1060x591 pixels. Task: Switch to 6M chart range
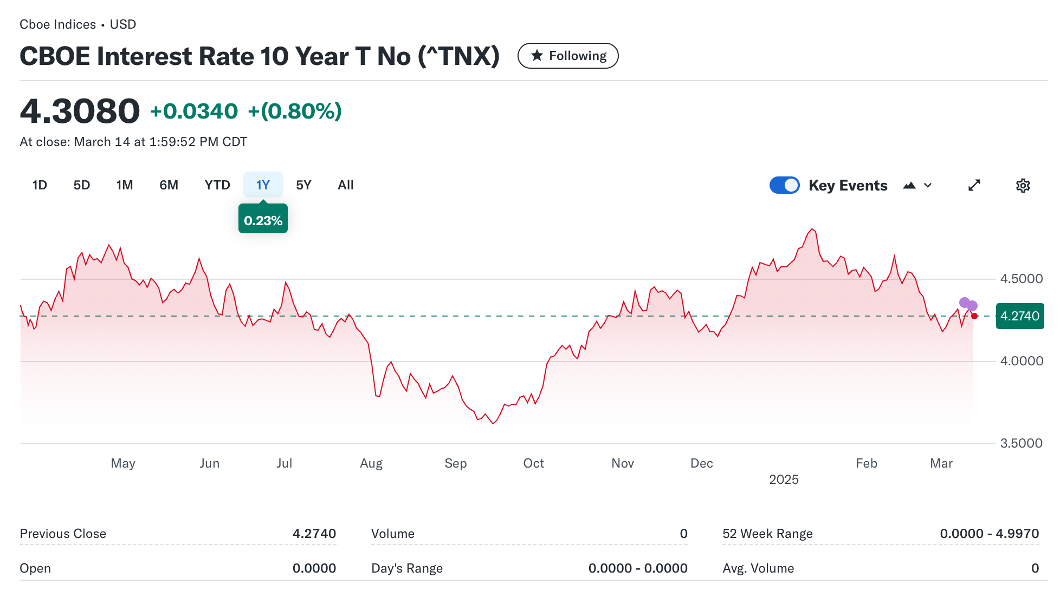(x=169, y=185)
